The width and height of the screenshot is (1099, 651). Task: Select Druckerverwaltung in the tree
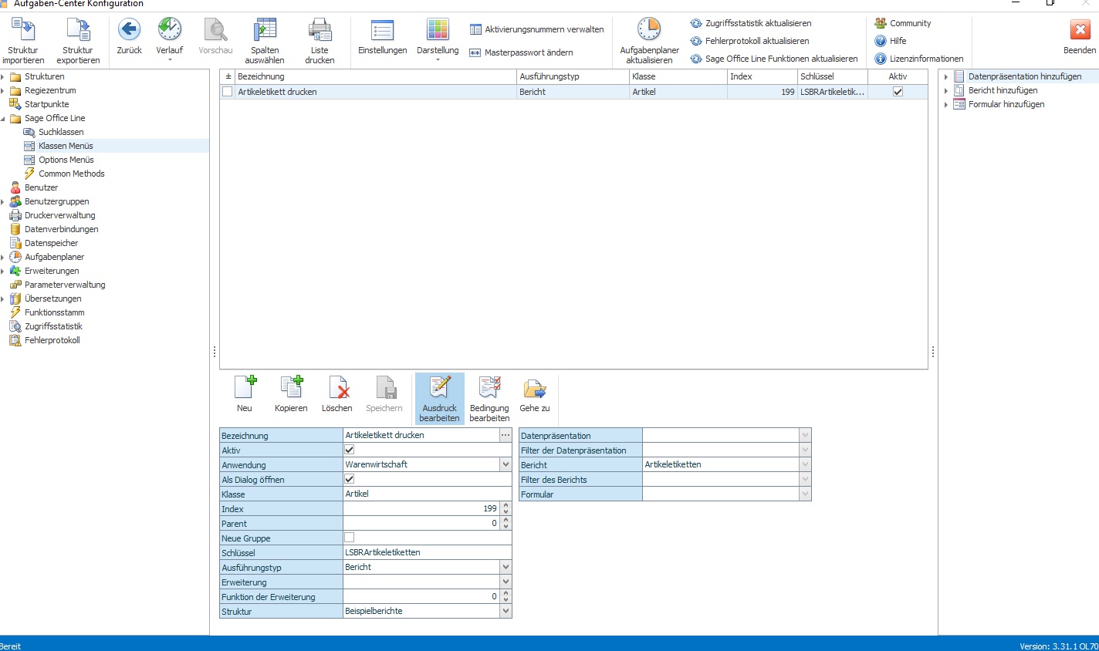pos(60,215)
